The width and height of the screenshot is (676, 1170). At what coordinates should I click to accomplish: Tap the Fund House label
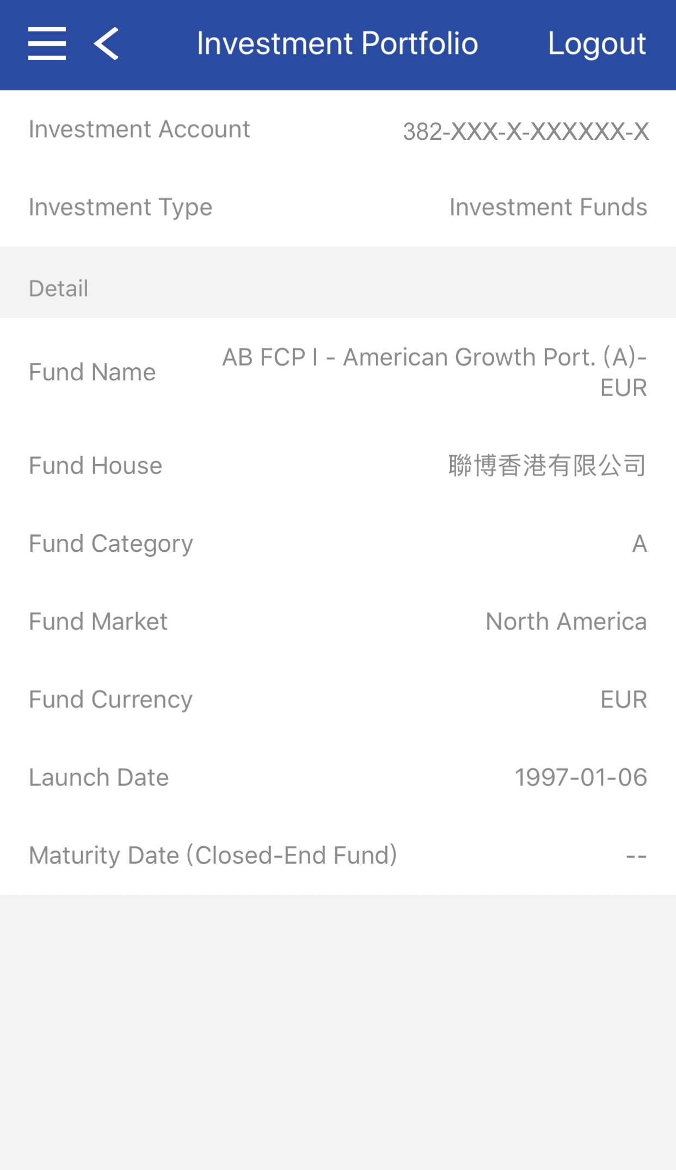pos(96,466)
